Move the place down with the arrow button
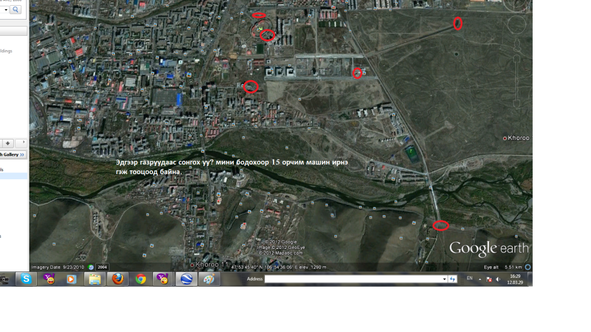The width and height of the screenshot is (591, 332). tap(8, 143)
